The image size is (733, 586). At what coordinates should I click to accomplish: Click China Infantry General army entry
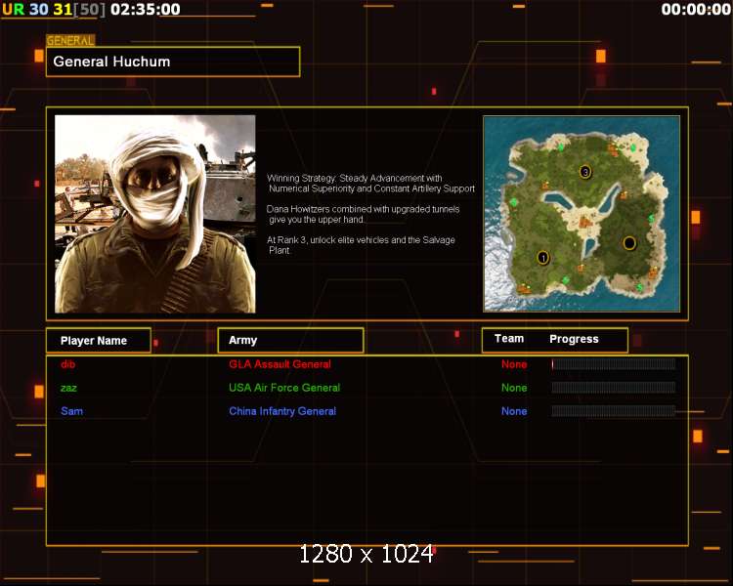coord(282,411)
